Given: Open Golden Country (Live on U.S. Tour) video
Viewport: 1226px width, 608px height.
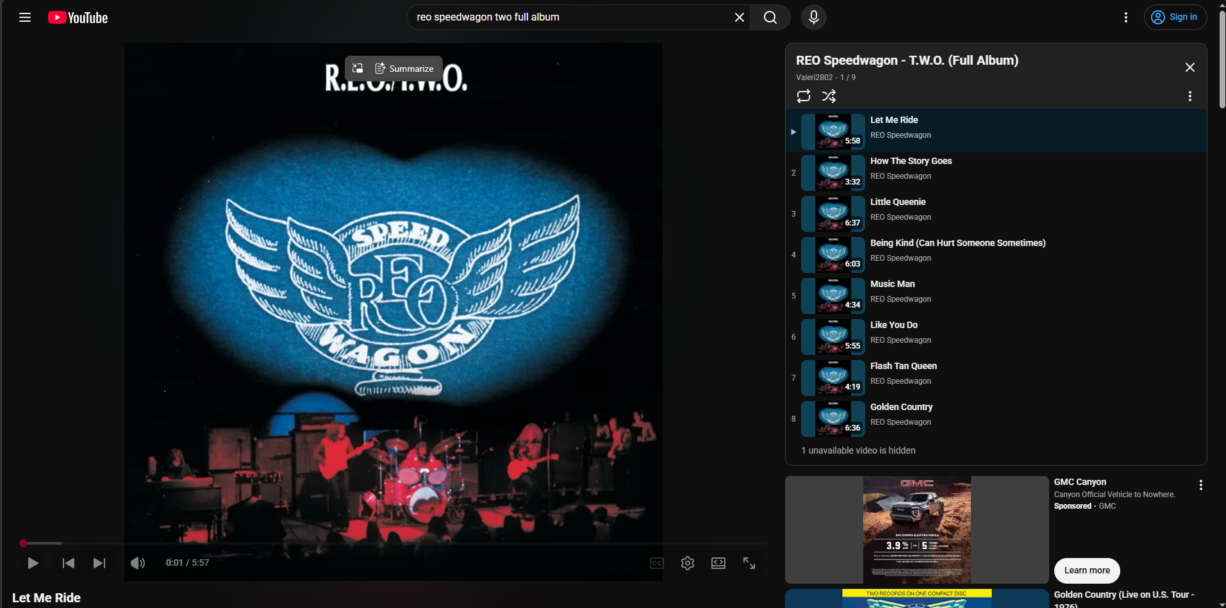Looking at the screenshot, I should [1124, 598].
